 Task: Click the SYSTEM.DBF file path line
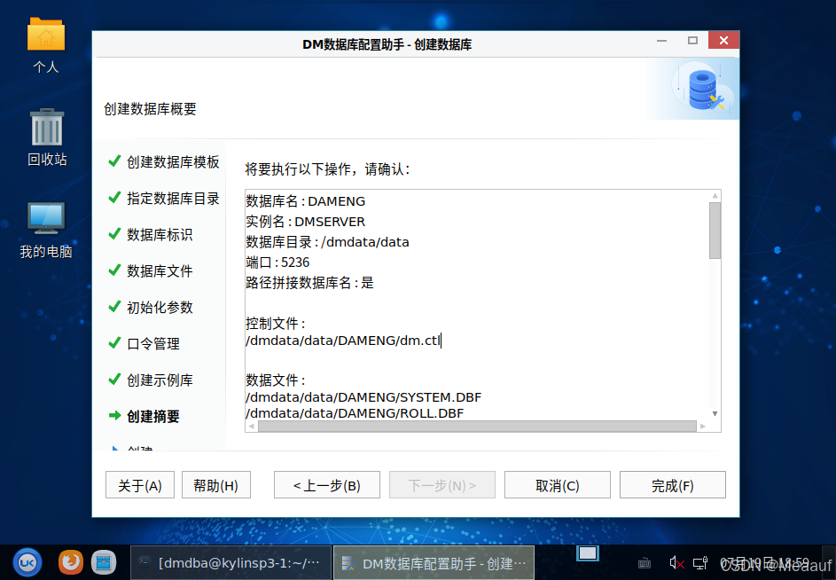[x=363, y=397]
